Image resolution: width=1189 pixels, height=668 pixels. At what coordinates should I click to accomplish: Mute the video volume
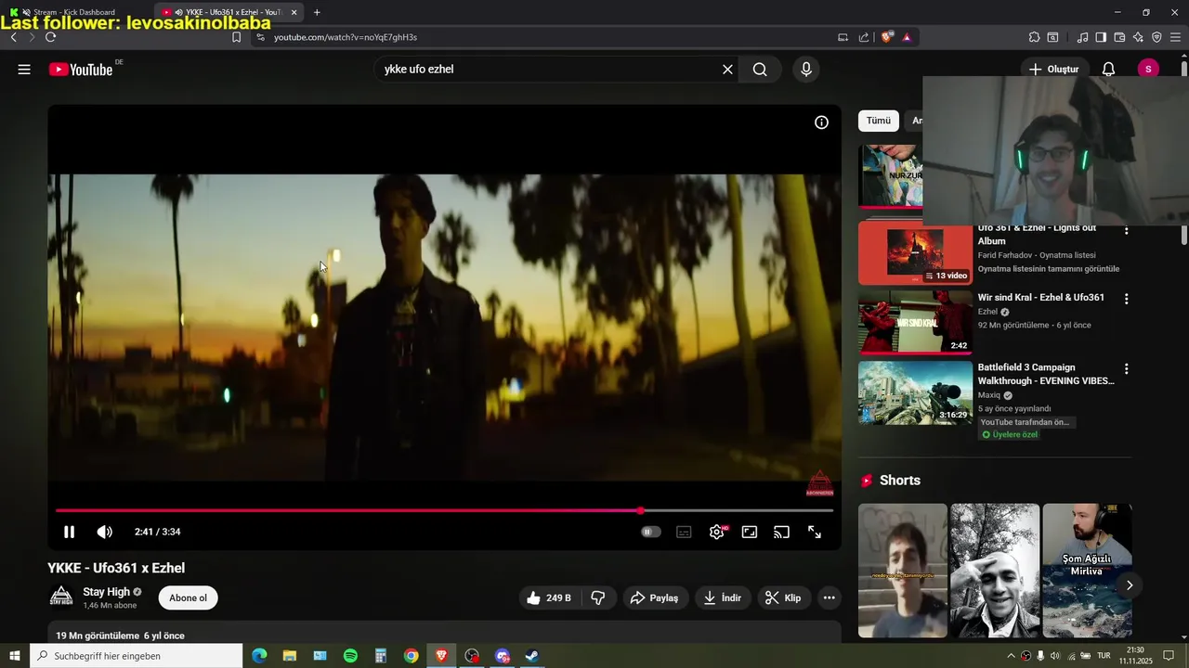pos(104,532)
